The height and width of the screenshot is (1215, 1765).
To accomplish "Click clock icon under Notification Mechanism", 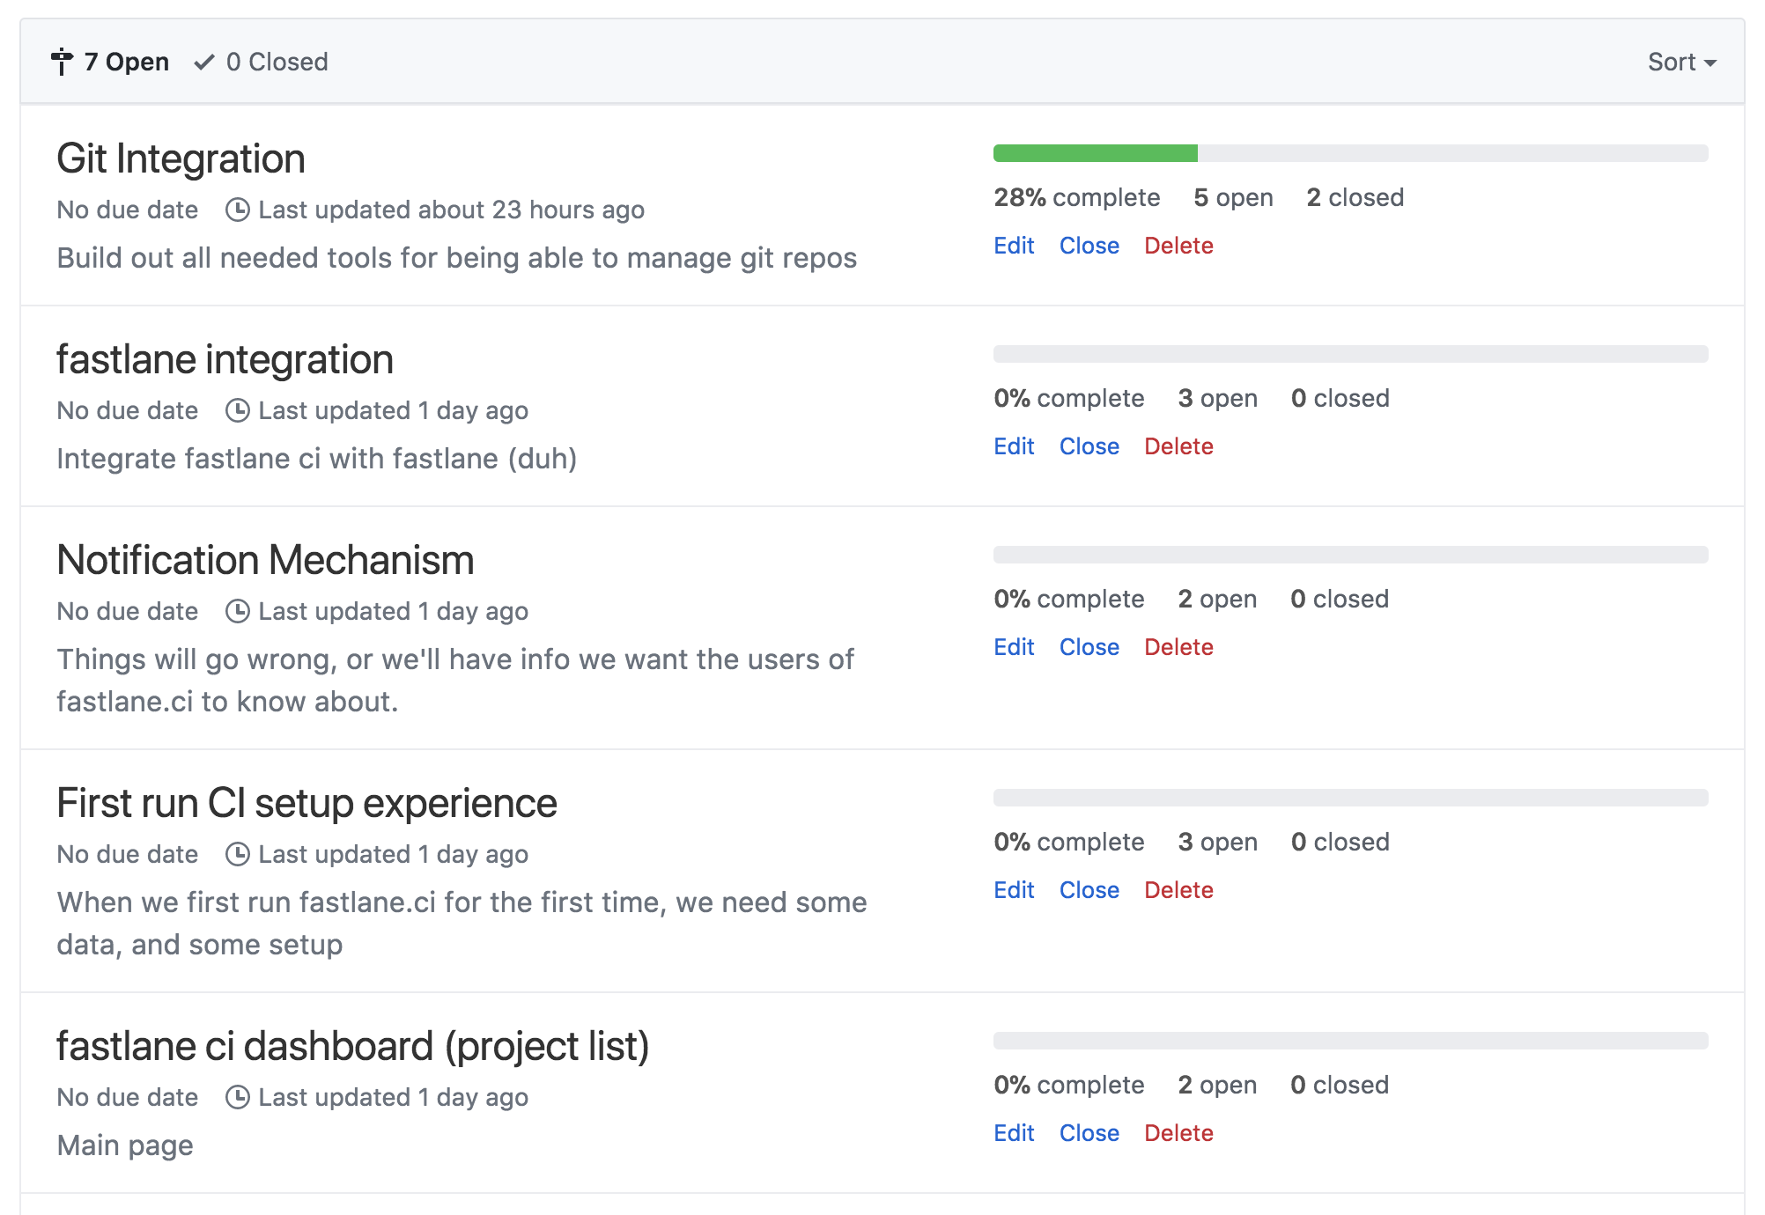I will pyautogui.click(x=238, y=611).
